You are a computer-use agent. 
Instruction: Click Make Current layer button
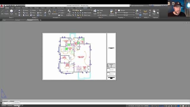(86, 13)
